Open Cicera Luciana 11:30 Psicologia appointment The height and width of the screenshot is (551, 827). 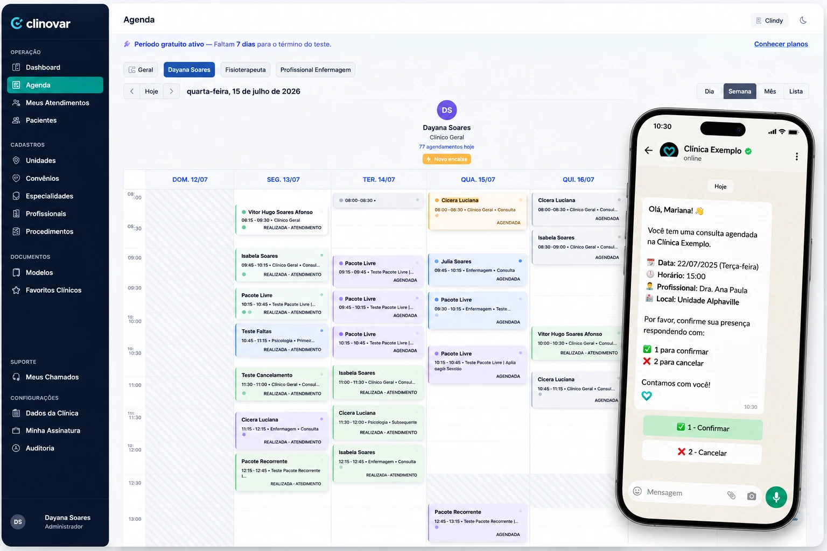(x=379, y=422)
